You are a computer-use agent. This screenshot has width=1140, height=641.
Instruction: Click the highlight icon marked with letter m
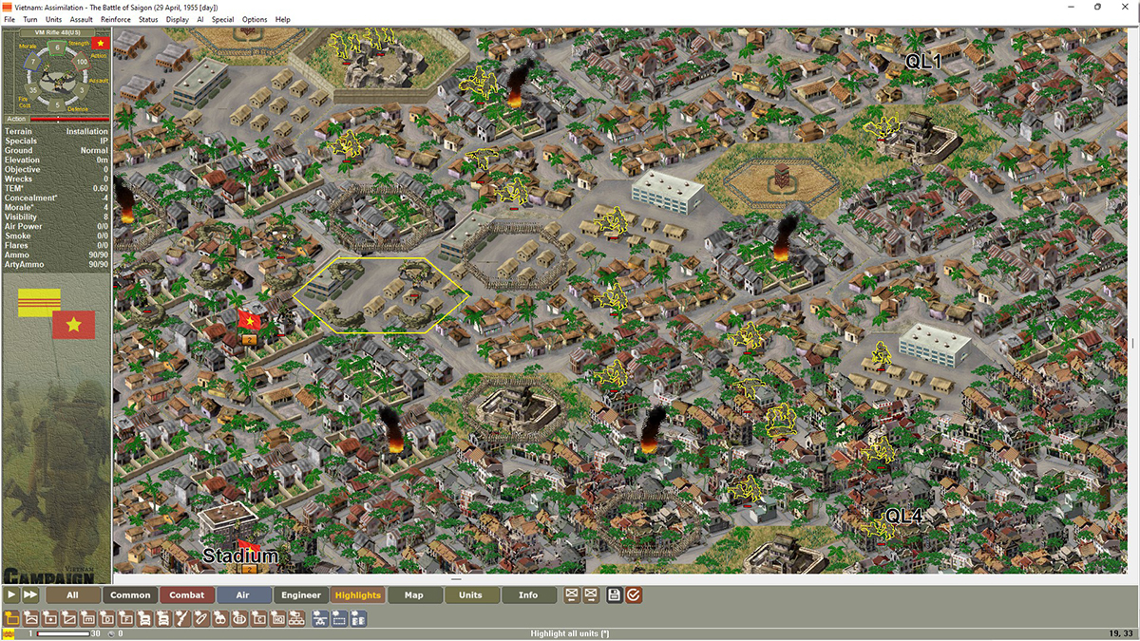[87, 618]
